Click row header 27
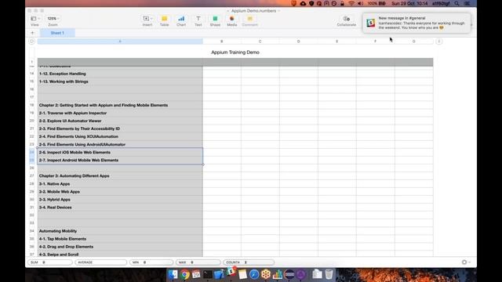The width and height of the screenshot is (502, 282). tap(31, 175)
